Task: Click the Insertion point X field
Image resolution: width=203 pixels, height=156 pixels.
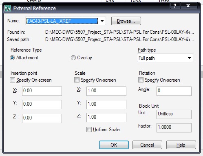Action: coord(42,91)
